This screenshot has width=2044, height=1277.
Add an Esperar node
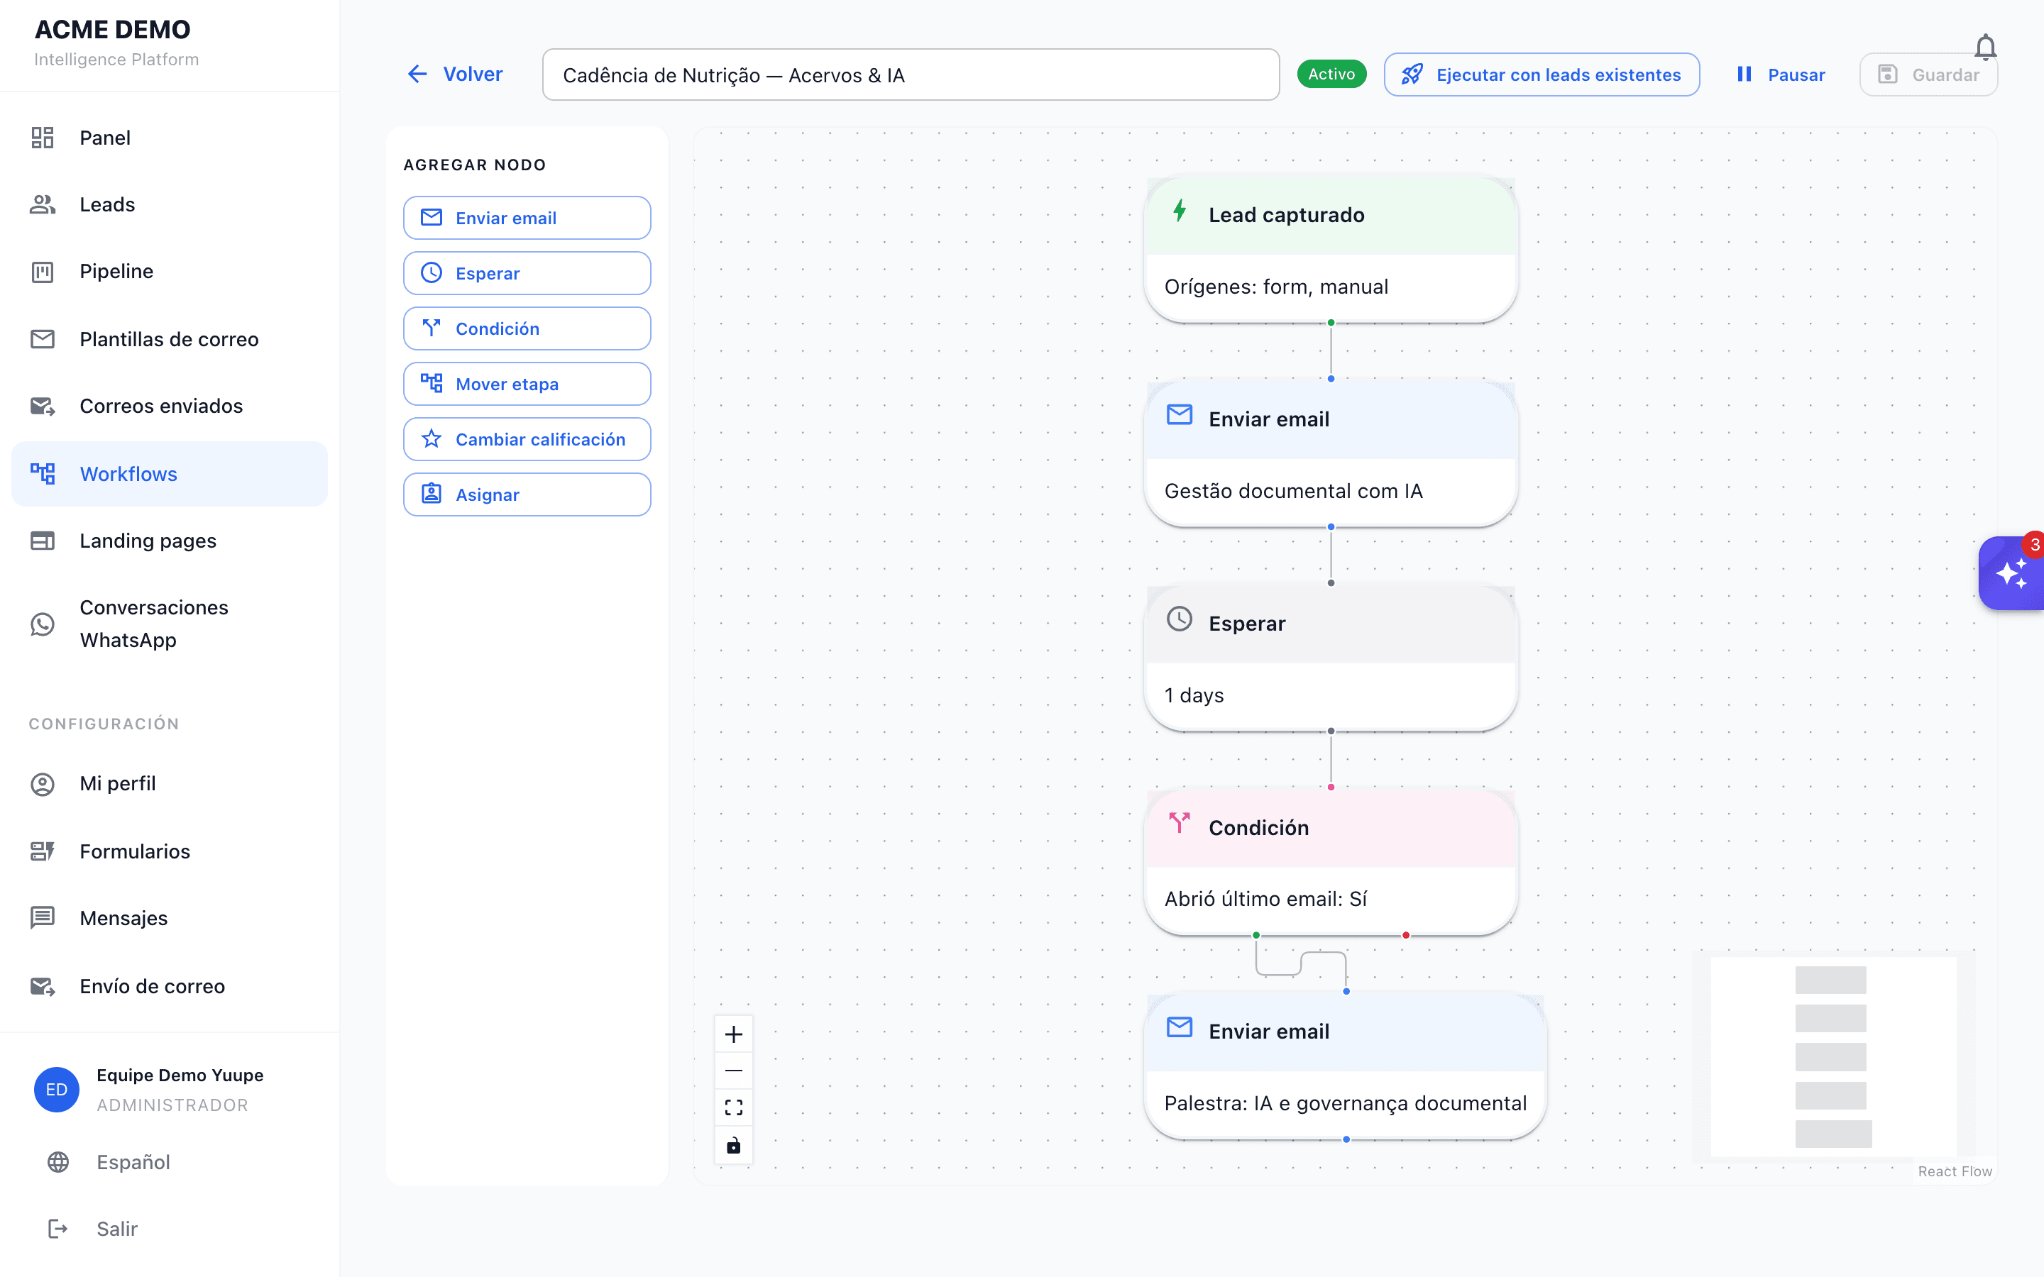coord(527,273)
